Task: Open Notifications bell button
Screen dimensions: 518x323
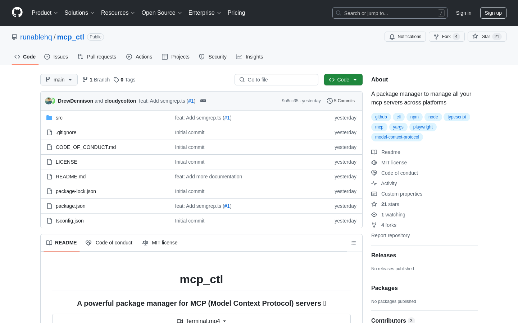Action: point(405,37)
